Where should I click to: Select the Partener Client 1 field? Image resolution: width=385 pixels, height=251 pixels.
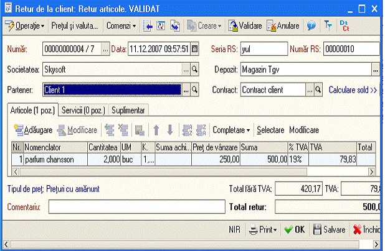[112, 90]
